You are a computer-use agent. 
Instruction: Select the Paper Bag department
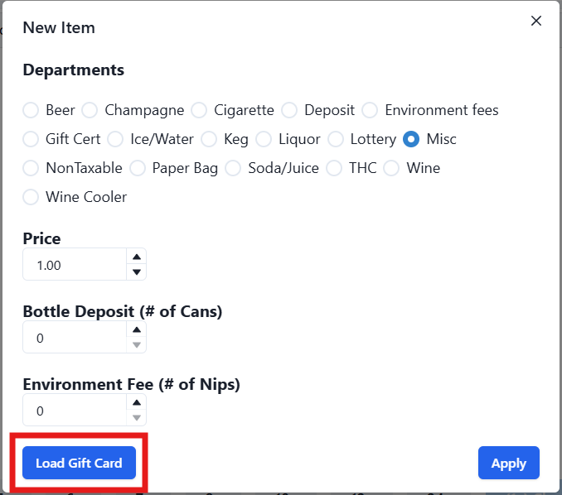pos(138,168)
